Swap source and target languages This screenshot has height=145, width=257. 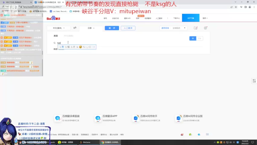pos(75,28)
